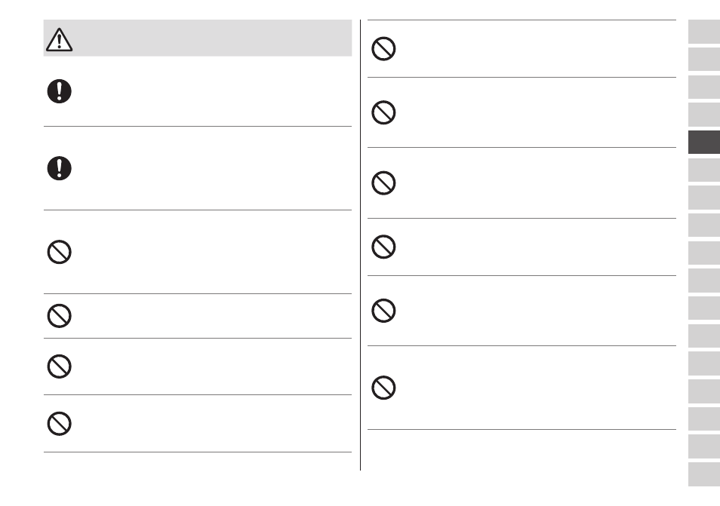Viewport: 720px width, 506px height.
Task: Select the dark highlighted side tab
Action: point(704,143)
